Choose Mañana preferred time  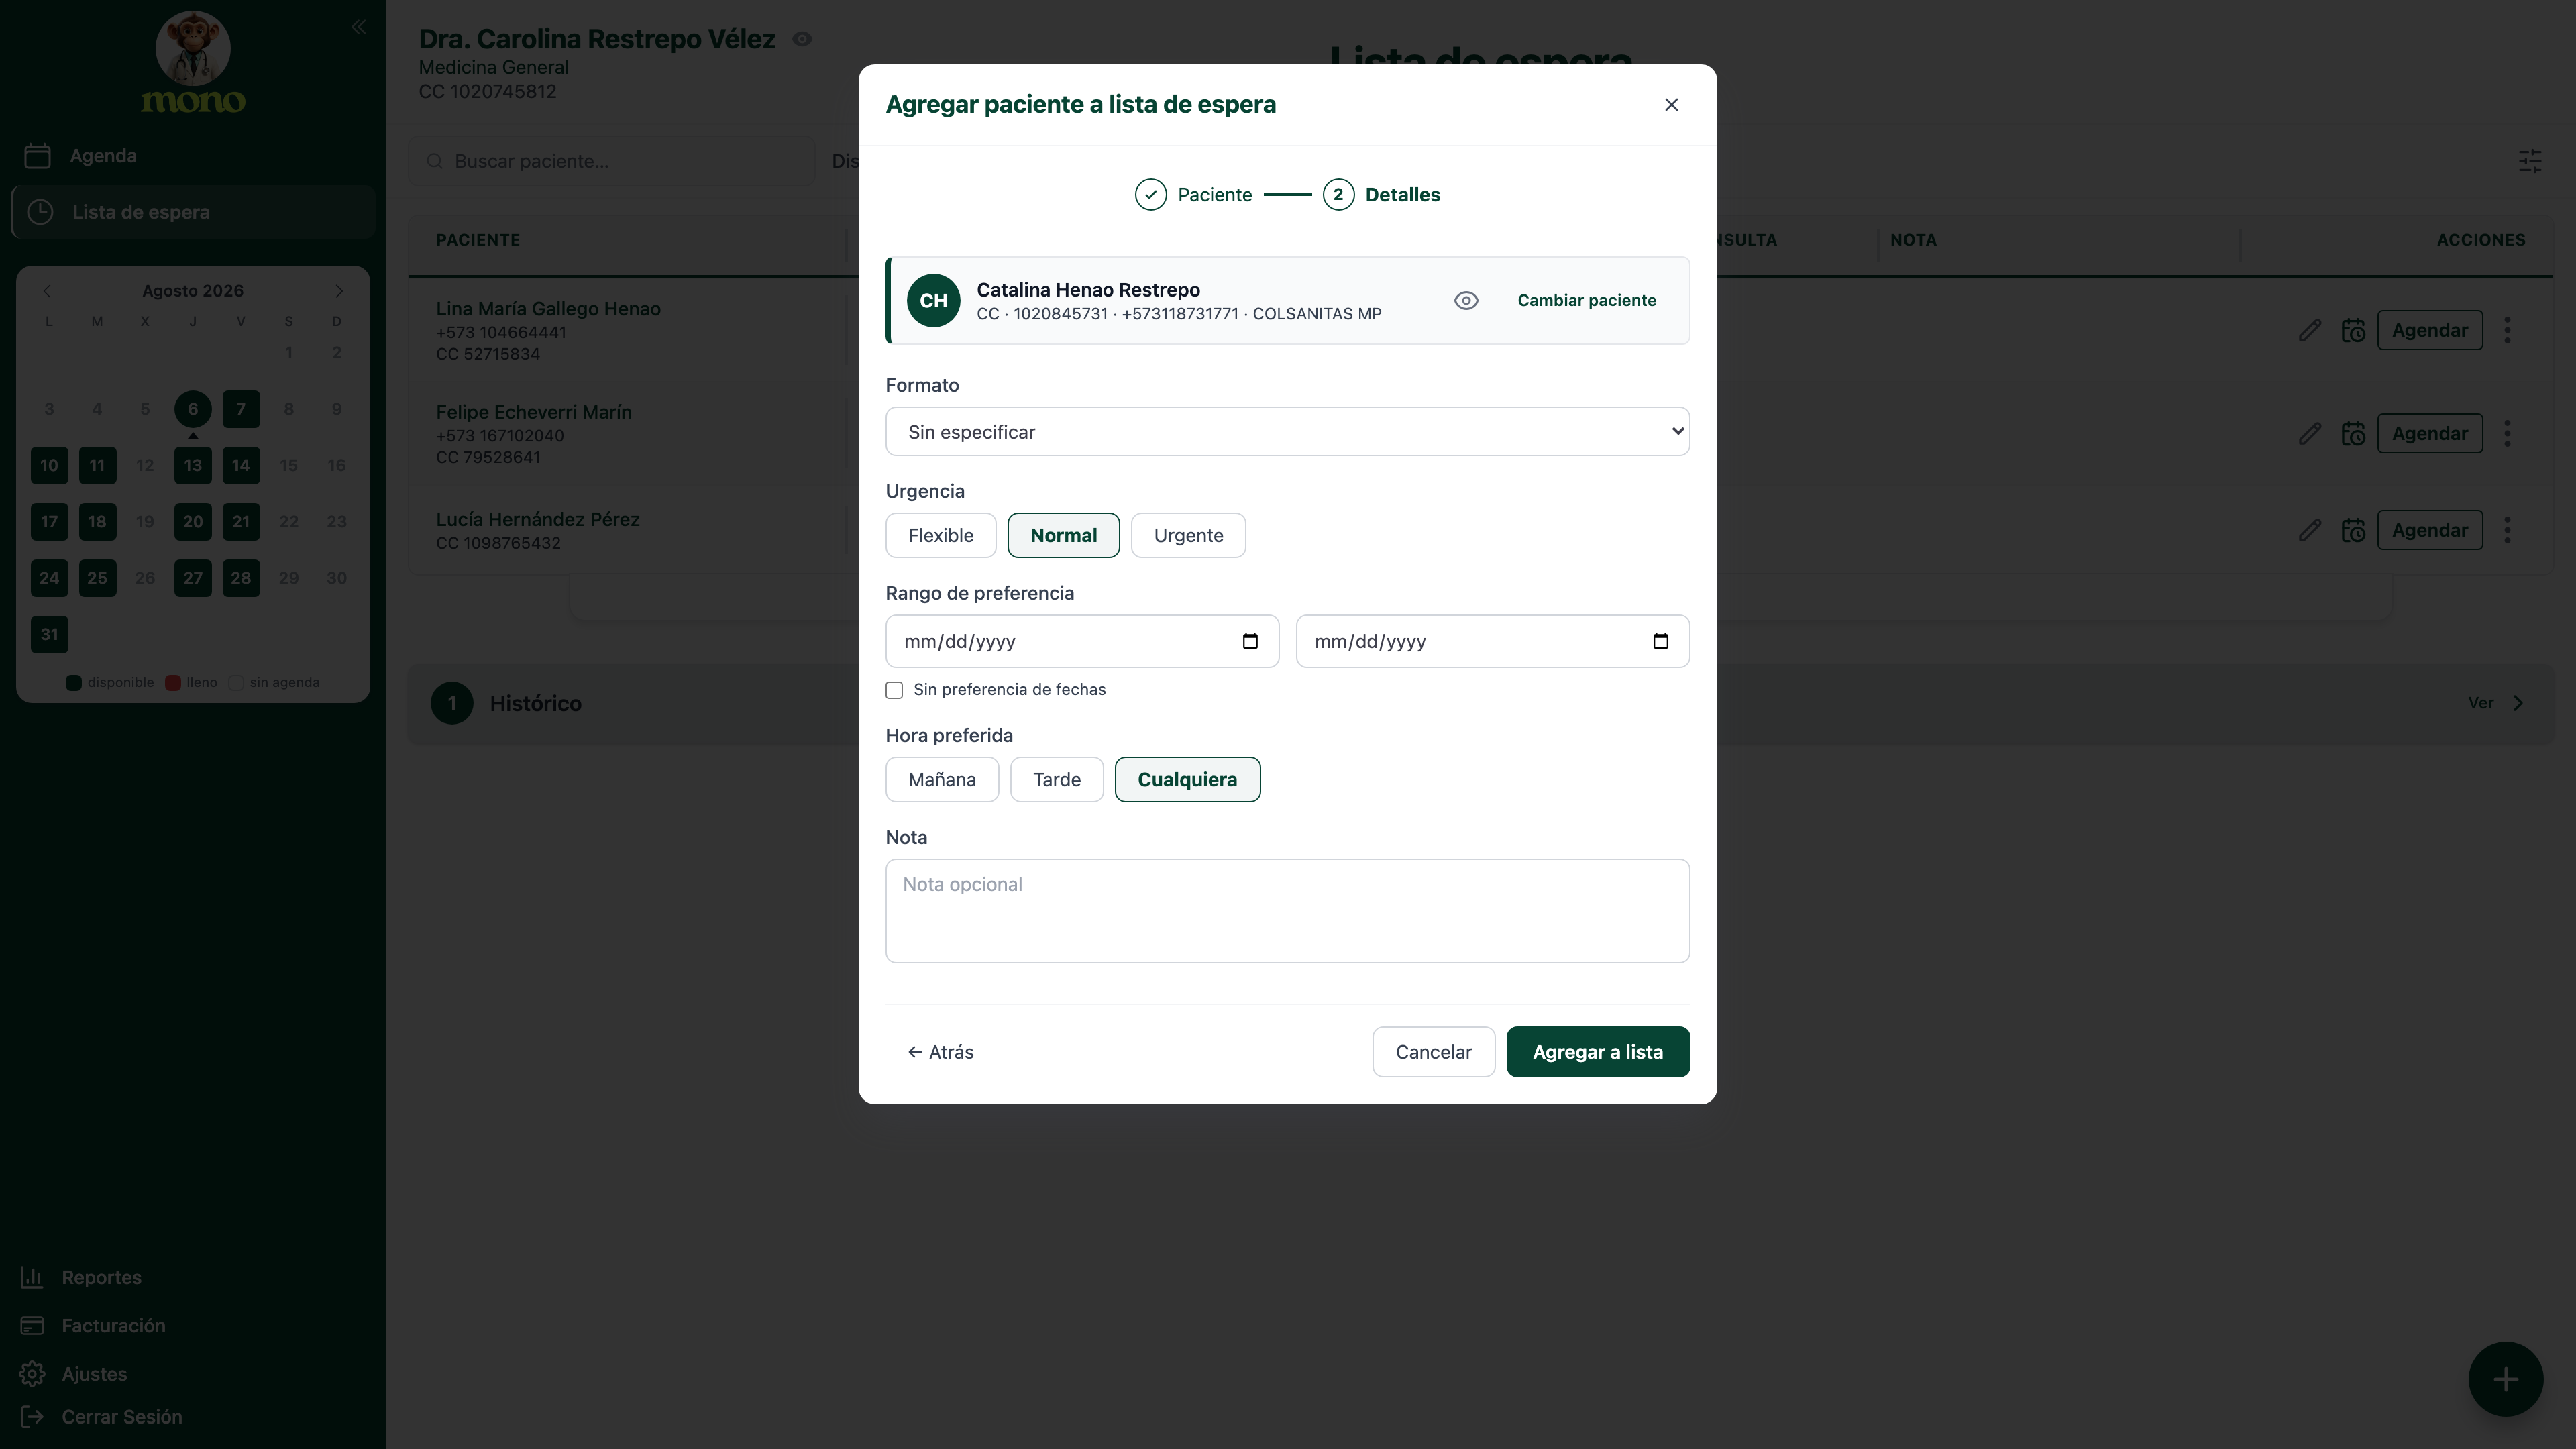(942, 779)
